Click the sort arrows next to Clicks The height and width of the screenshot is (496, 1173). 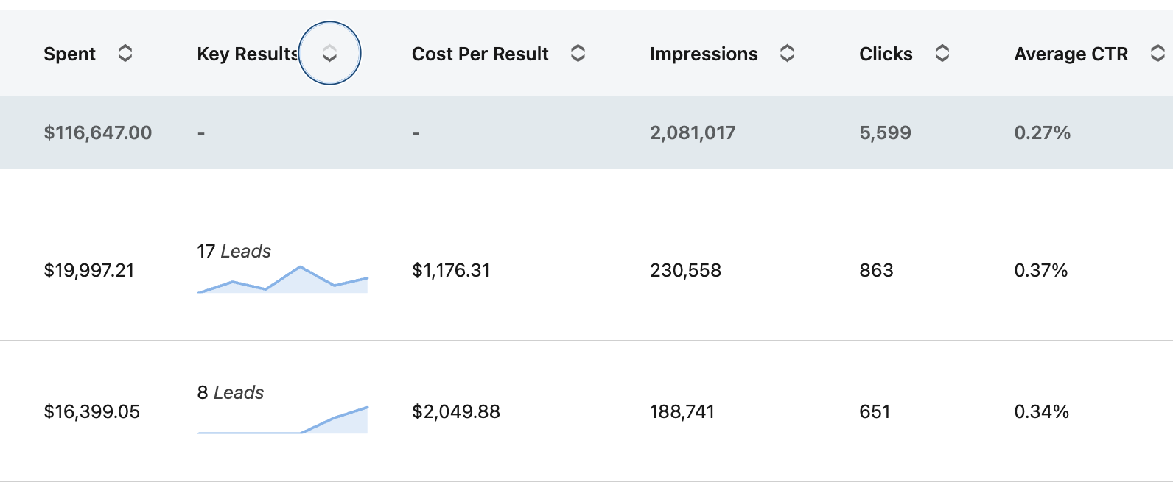(942, 53)
